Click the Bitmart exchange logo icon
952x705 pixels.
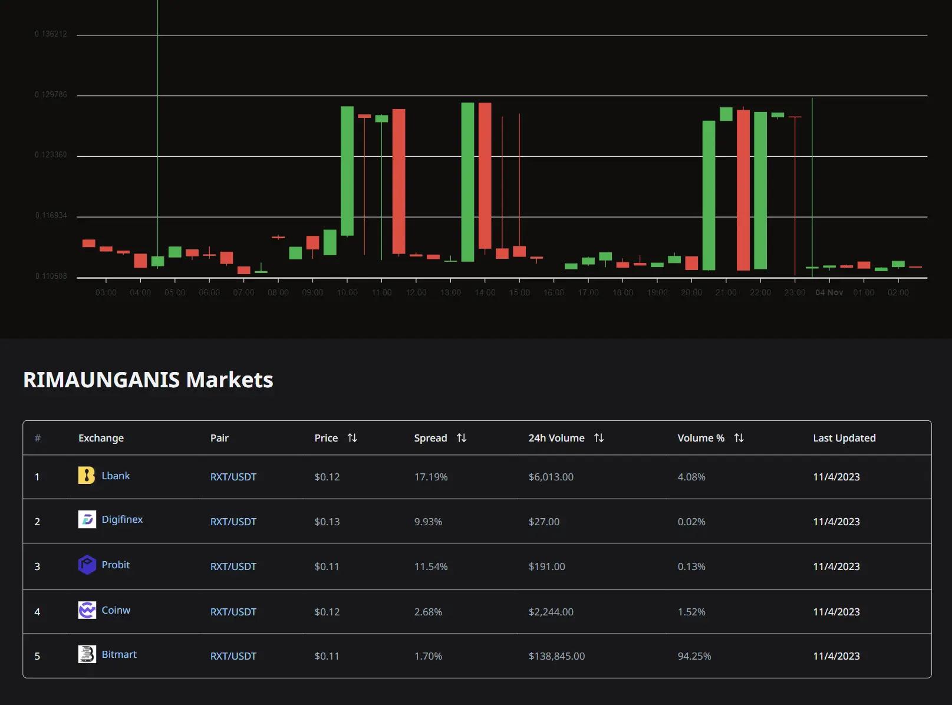87,654
